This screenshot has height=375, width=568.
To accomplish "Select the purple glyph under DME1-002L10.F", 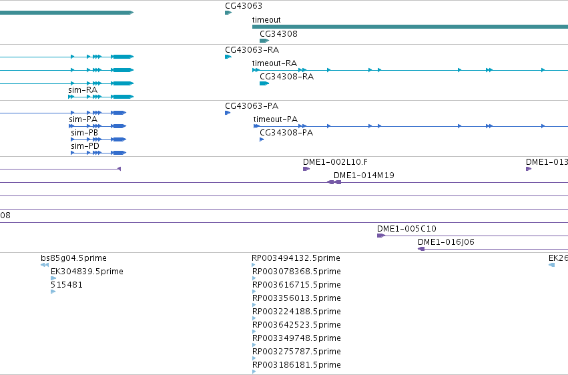I will coord(306,169).
